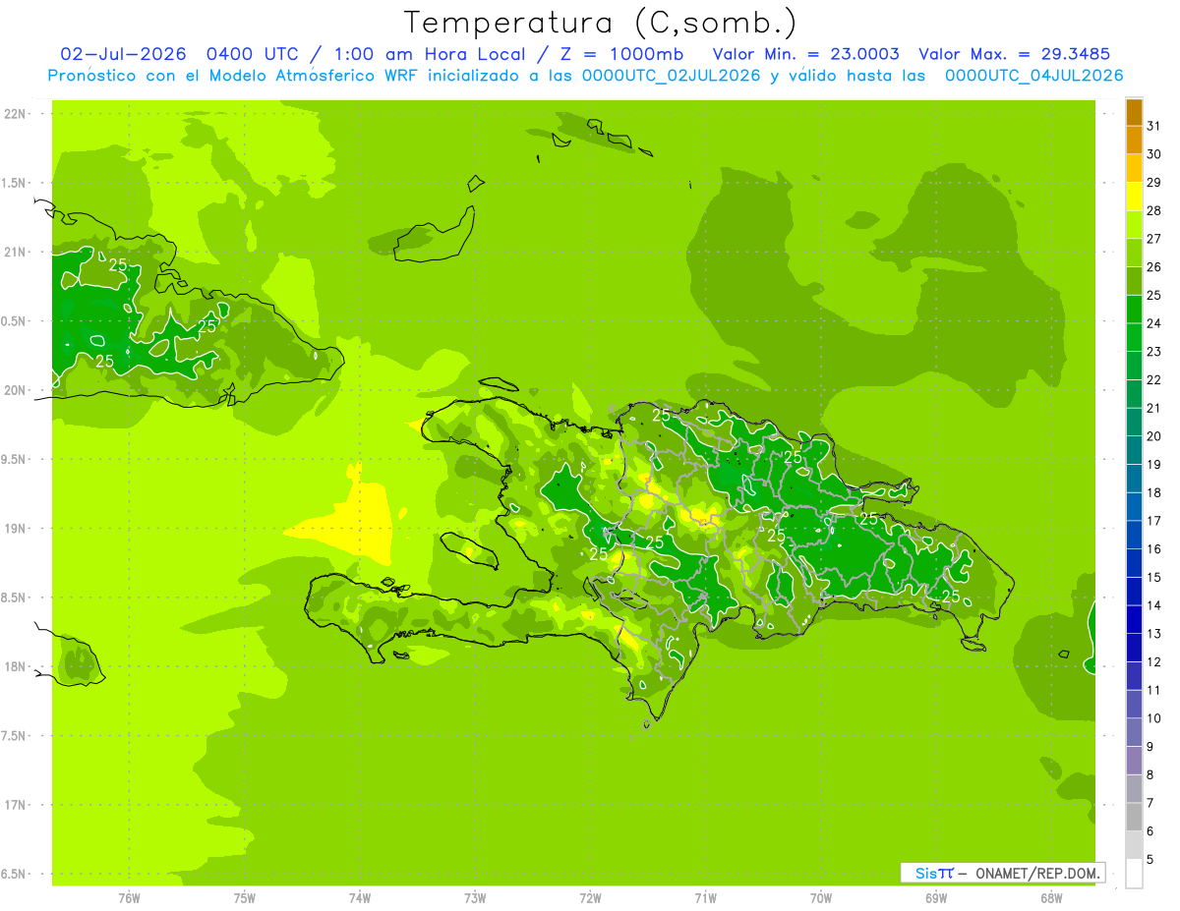This screenshot has height=911, width=1180.
Task: Click the '19N' latitude axis label
Action: (15, 528)
